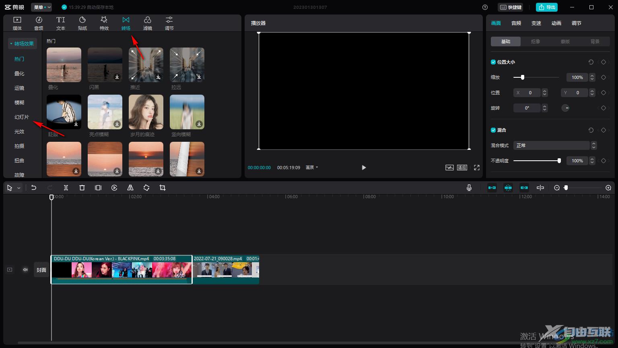
Task: Switch to the 抠像 cutout subtab
Action: pyautogui.click(x=536, y=41)
